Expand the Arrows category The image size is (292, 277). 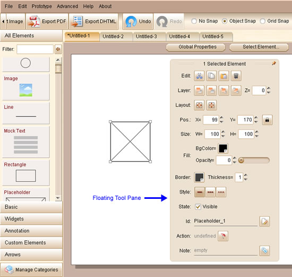31,255
